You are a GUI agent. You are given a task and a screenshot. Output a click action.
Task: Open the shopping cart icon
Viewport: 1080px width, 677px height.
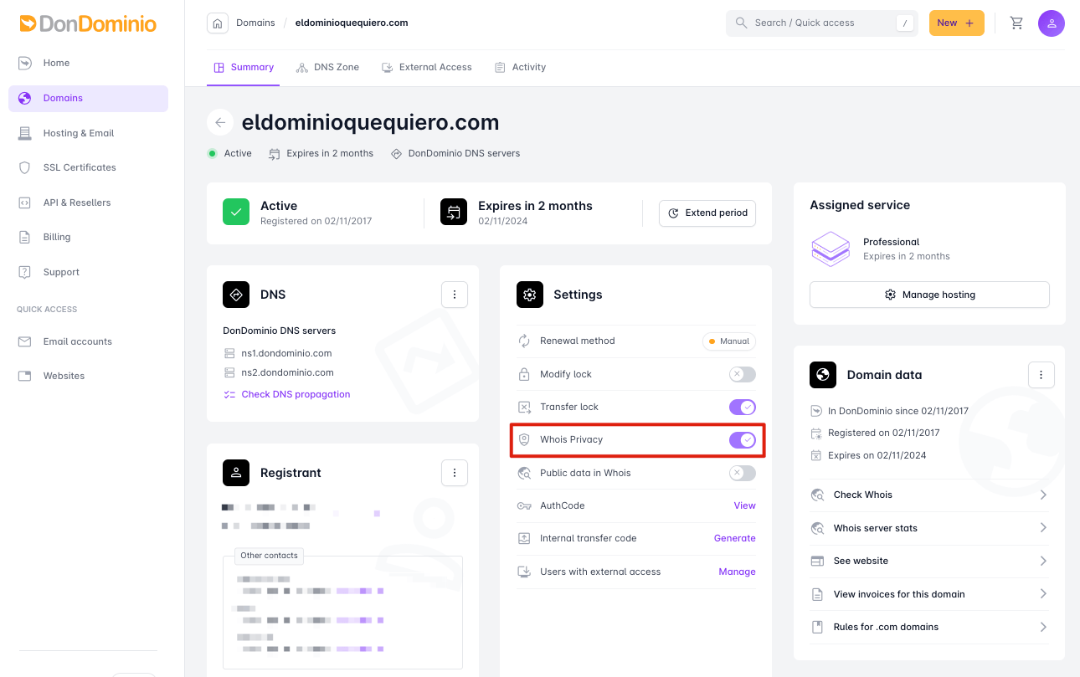tap(1016, 23)
